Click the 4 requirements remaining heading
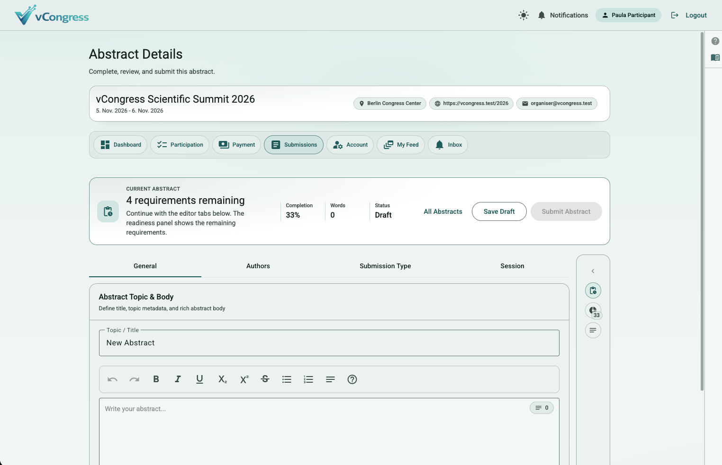The height and width of the screenshot is (465, 722). click(x=185, y=201)
